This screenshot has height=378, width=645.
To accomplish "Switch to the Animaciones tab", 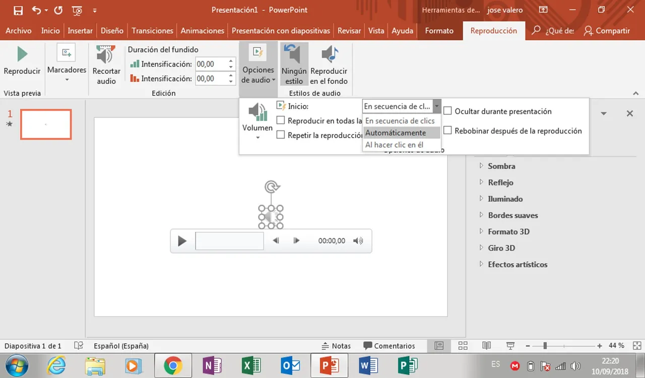I will [203, 31].
